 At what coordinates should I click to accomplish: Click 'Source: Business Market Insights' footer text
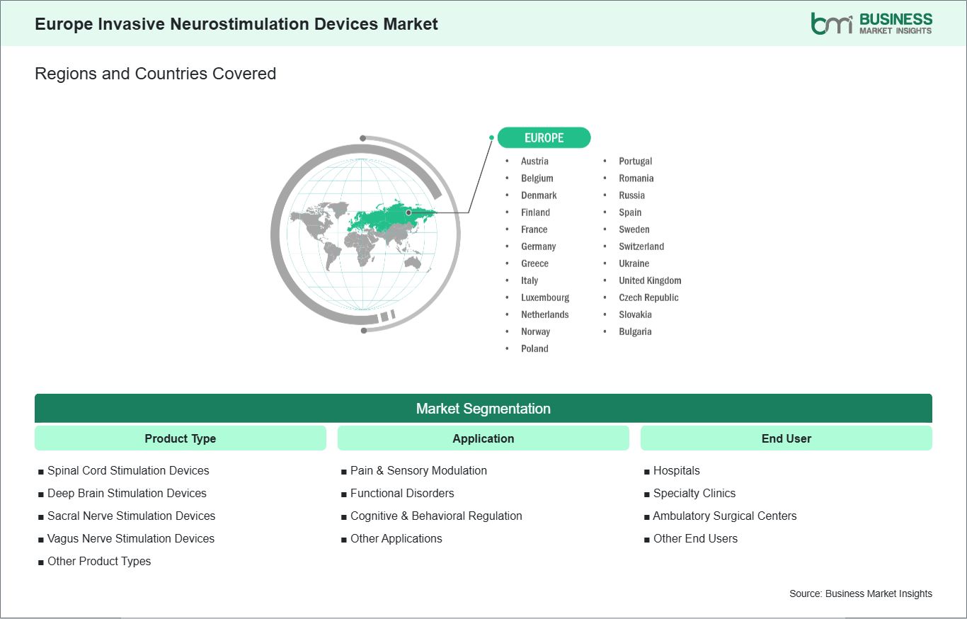click(861, 594)
